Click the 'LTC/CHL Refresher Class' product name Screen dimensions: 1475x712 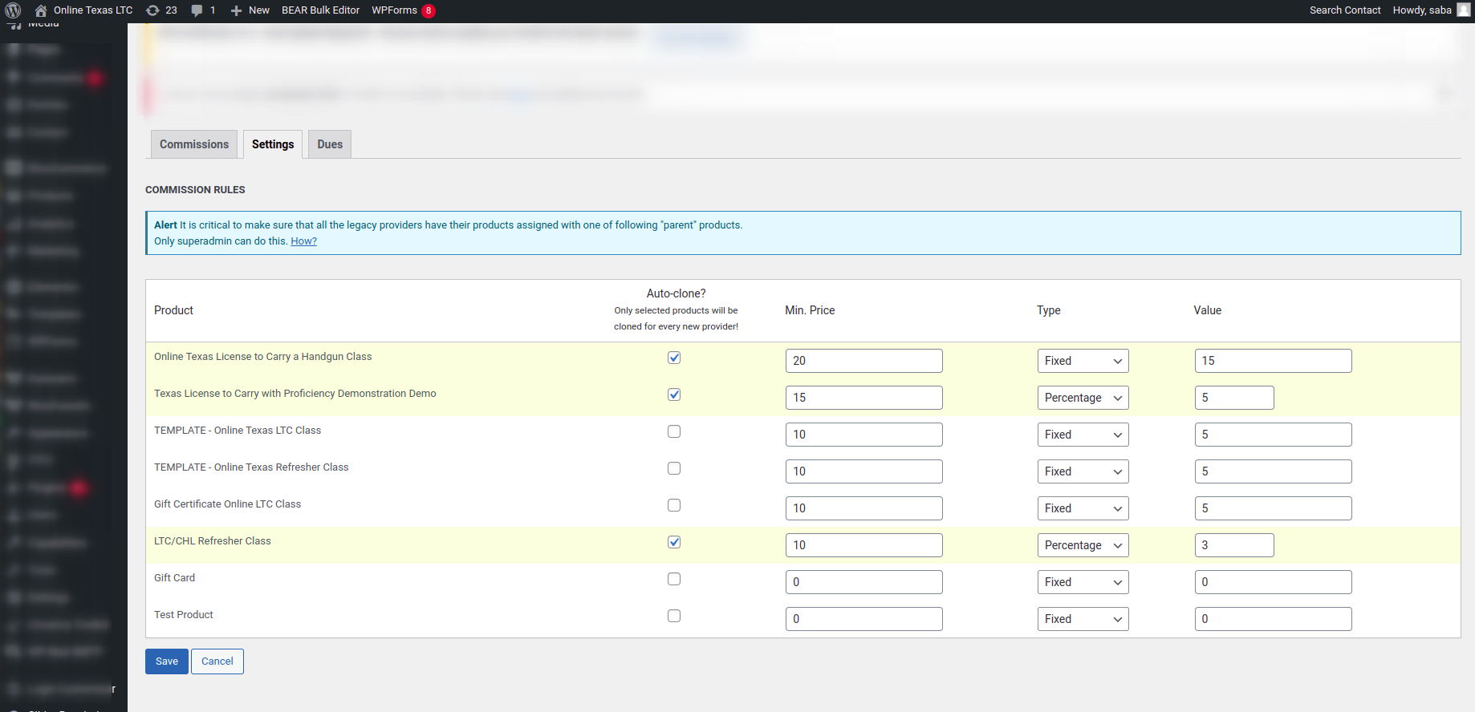[213, 541]
